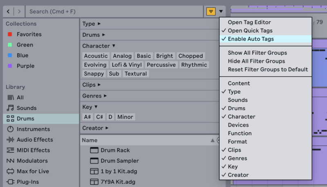Click the browser forward arrow
This screenshot has height=187, width=327.
click(x=19, y=11)
